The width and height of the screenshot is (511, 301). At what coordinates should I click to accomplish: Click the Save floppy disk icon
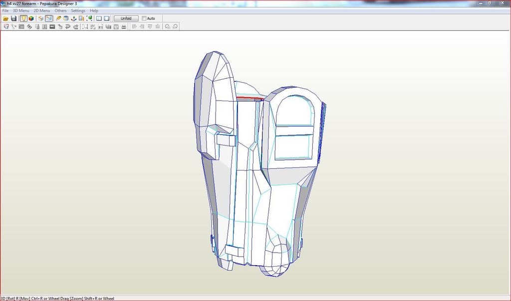[14, 18]
